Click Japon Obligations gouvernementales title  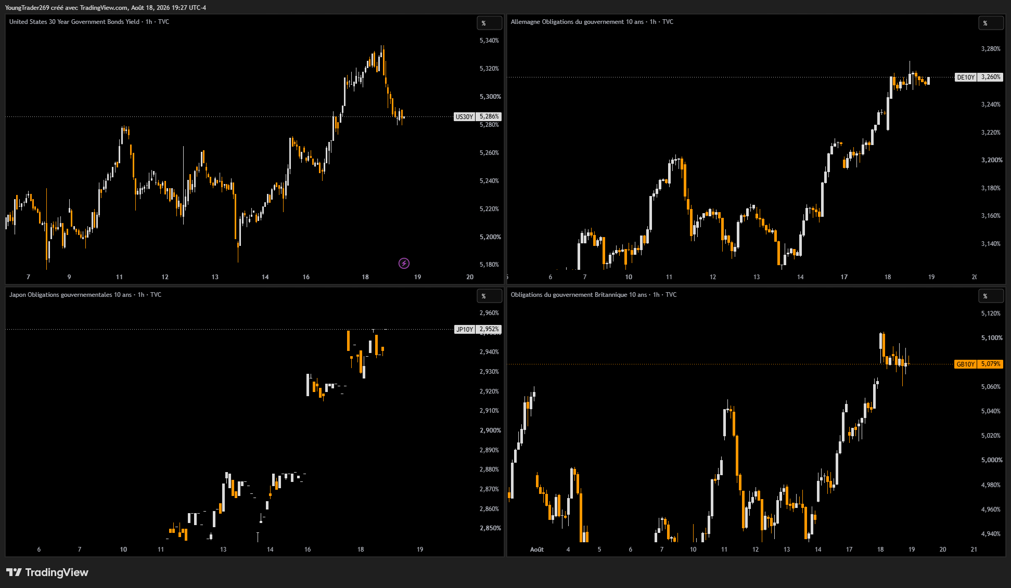[x=85, y=295]
